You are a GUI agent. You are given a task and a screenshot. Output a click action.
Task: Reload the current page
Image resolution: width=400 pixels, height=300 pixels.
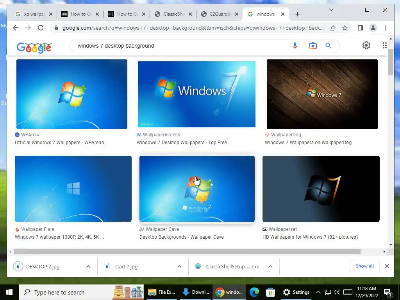(x=41, y=28)
